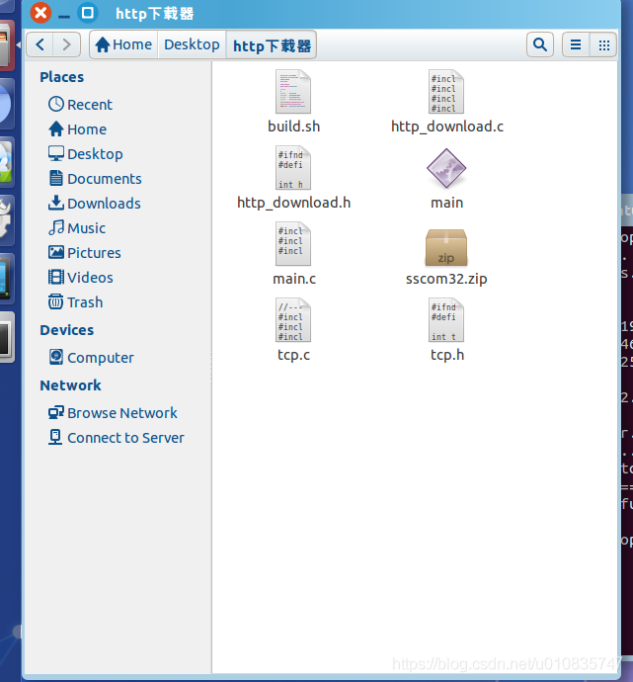Click the main.c file name label
The height and width of the screenshot is (682, 633).
(294, 279)
